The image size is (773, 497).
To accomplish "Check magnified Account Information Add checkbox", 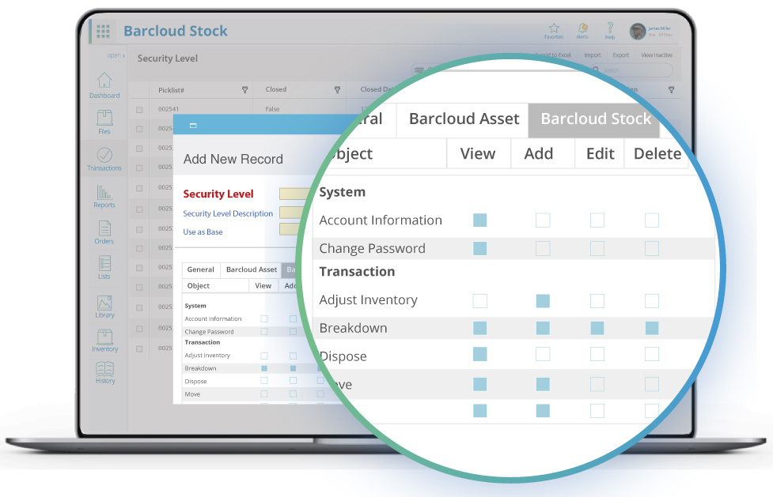I will (x=543, y=220).
